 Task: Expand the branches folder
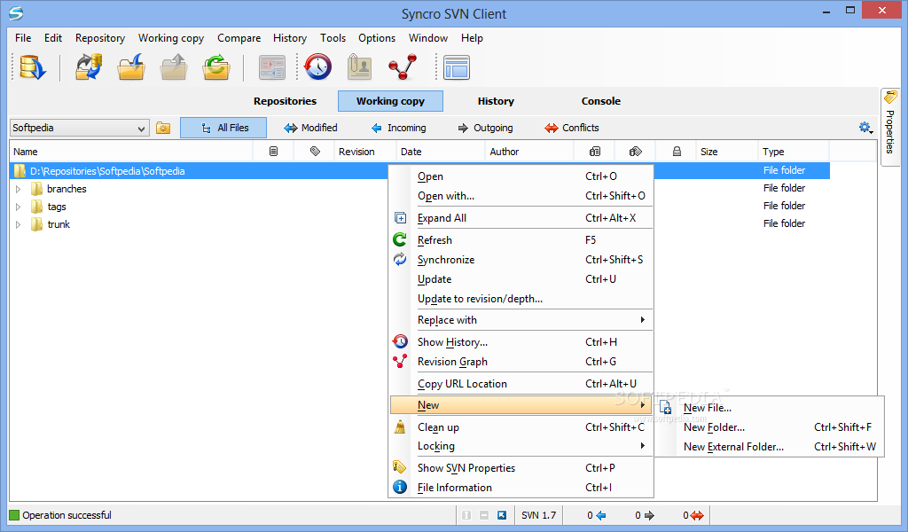pyautogui.click(x=18, y=189)
